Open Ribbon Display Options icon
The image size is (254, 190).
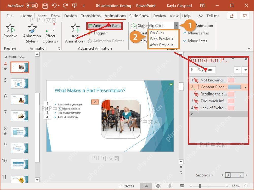[202, 6]
